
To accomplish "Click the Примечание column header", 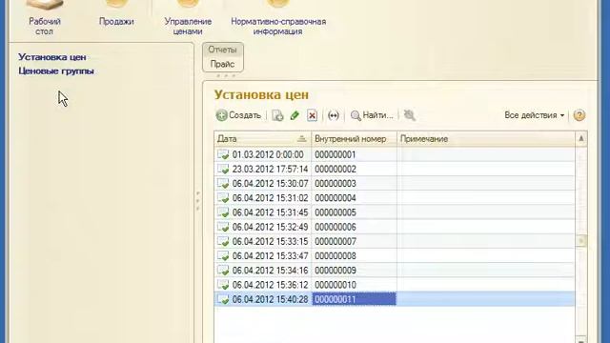I will 486,139.
